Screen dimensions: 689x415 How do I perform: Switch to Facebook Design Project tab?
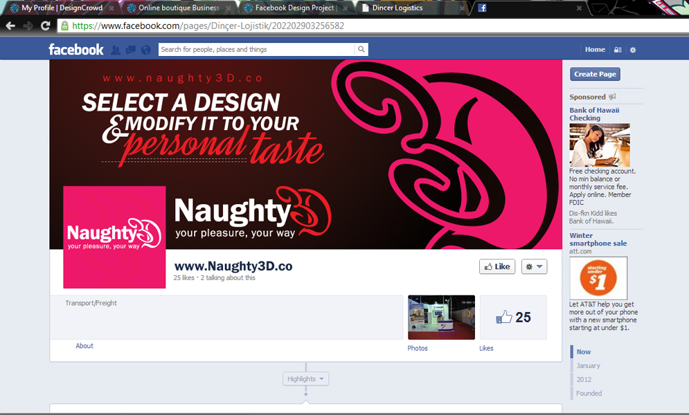(x=294, y=8)
